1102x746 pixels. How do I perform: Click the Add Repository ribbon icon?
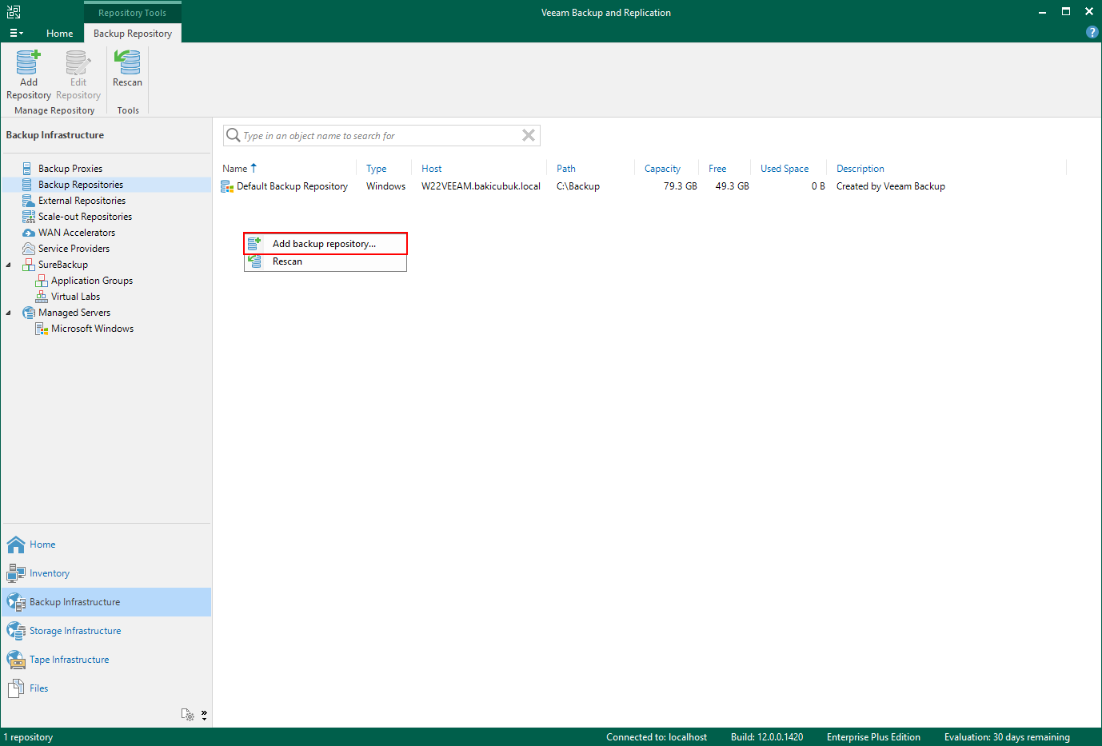(x=28, y=62)
